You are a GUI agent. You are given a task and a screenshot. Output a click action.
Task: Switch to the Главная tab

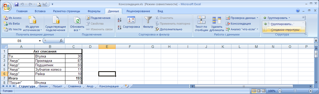coord(22,11)
